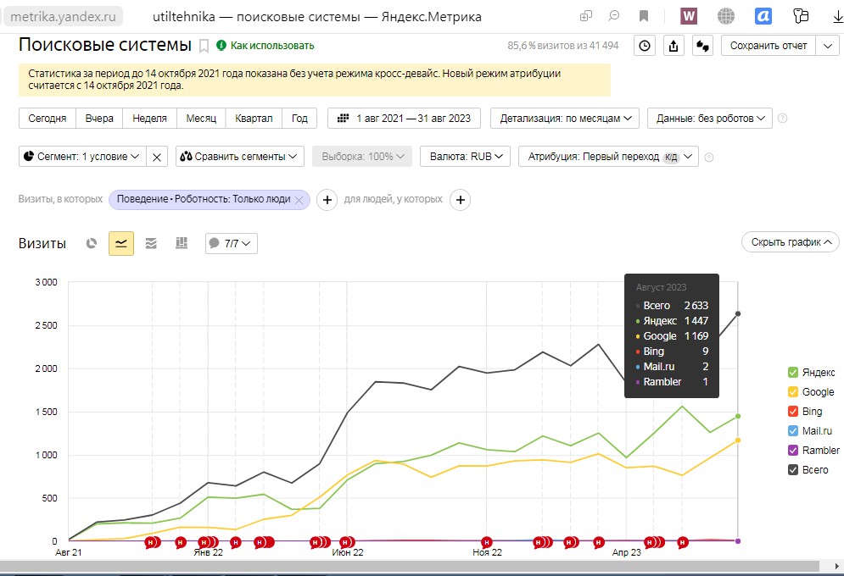Click the browser translate page icon
This screenshot has height=576, width=844.
[586, 17]
